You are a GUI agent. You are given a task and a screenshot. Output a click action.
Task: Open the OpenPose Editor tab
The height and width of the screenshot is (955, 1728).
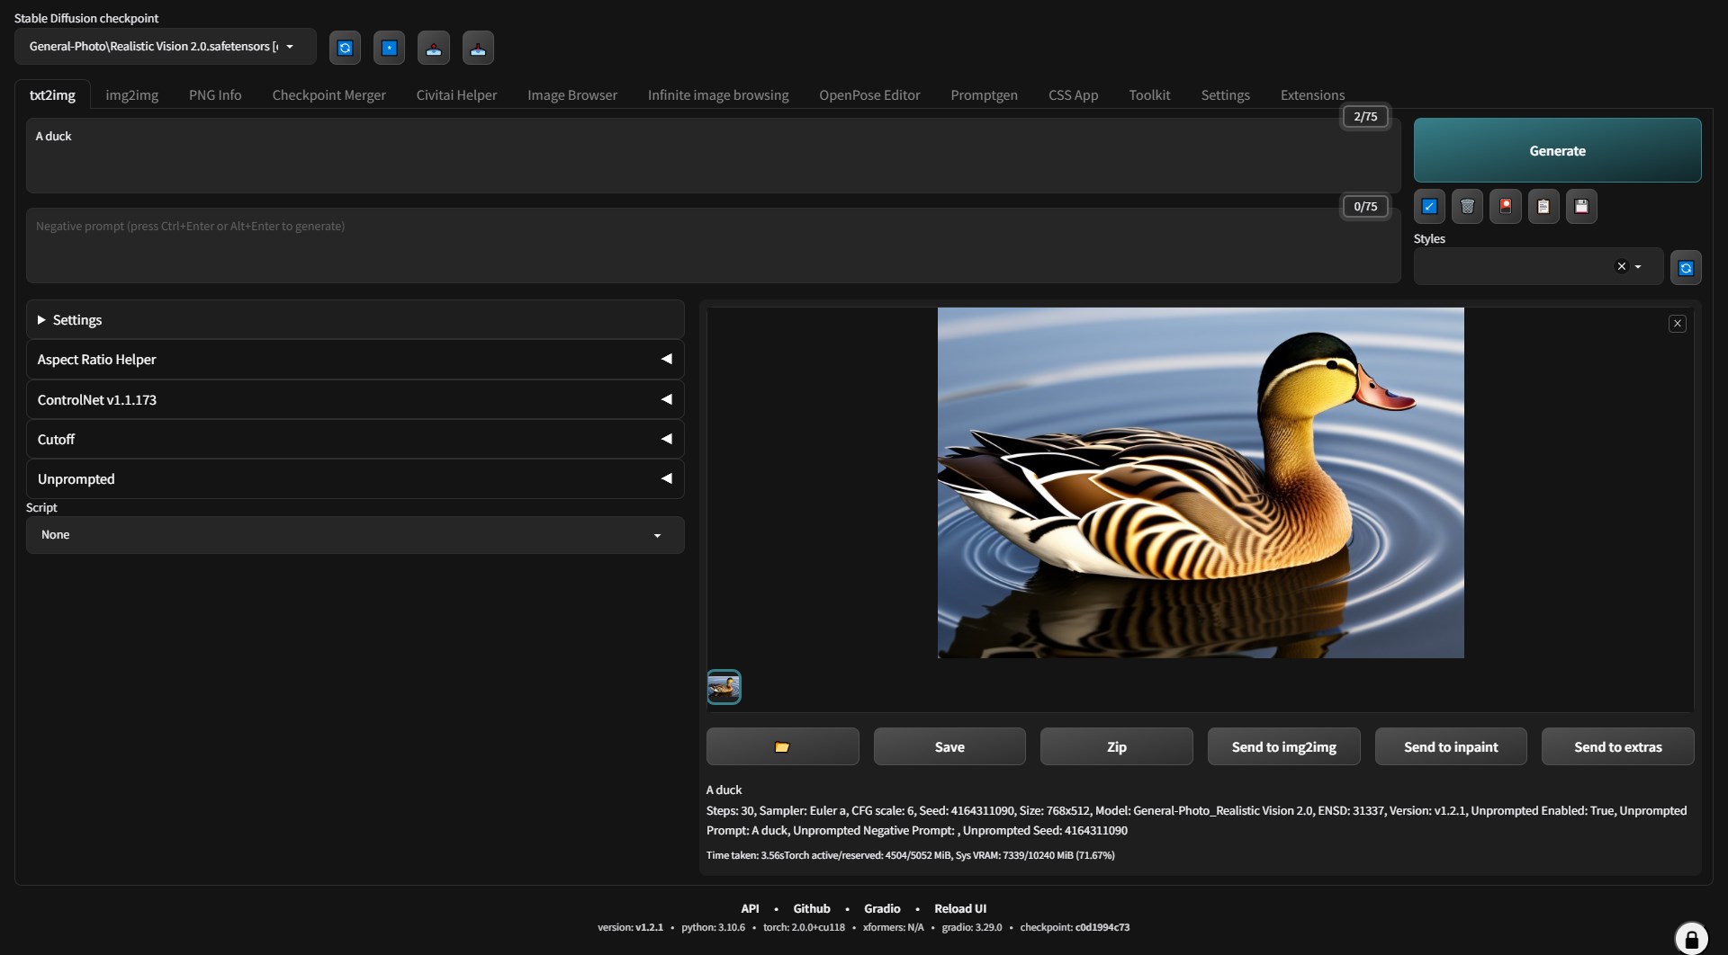(868, 95)
